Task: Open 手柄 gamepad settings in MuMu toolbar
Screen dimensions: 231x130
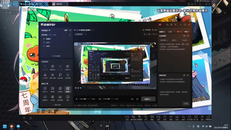Action: [158, 118]
